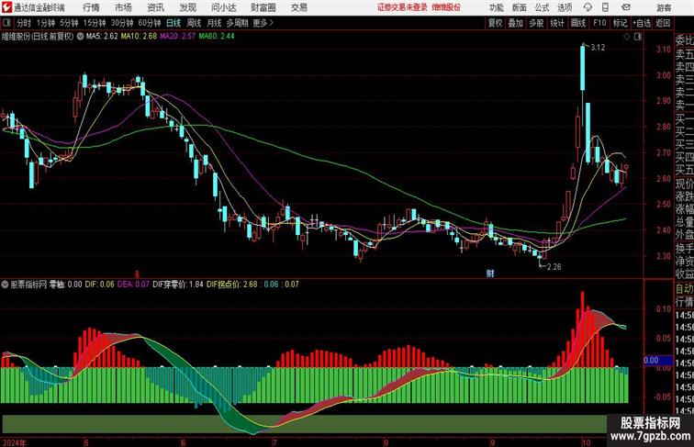
Task: Open the mail envelope icon
Action: pos(626,7)
